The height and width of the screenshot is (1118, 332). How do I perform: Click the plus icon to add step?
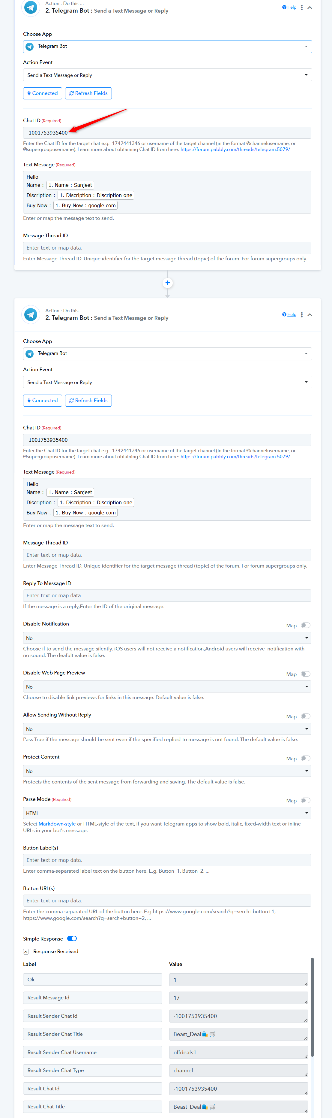tap(167, 283)
